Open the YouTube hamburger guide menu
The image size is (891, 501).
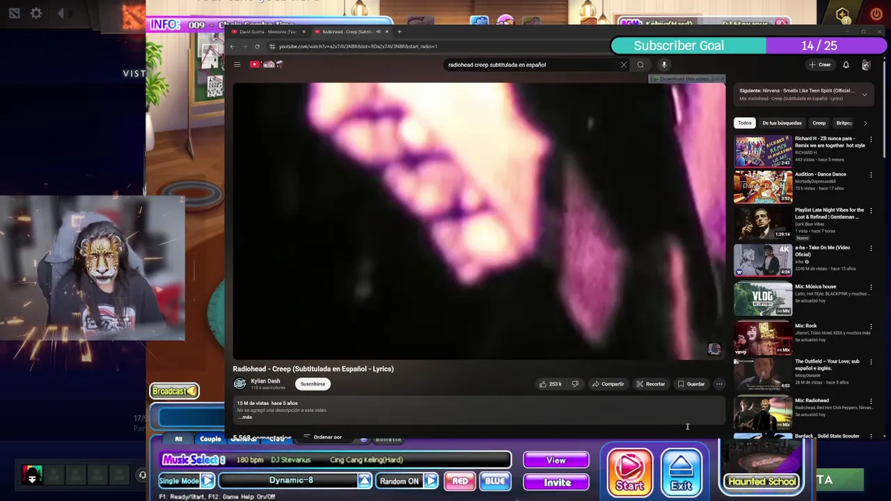pos(237,65)
